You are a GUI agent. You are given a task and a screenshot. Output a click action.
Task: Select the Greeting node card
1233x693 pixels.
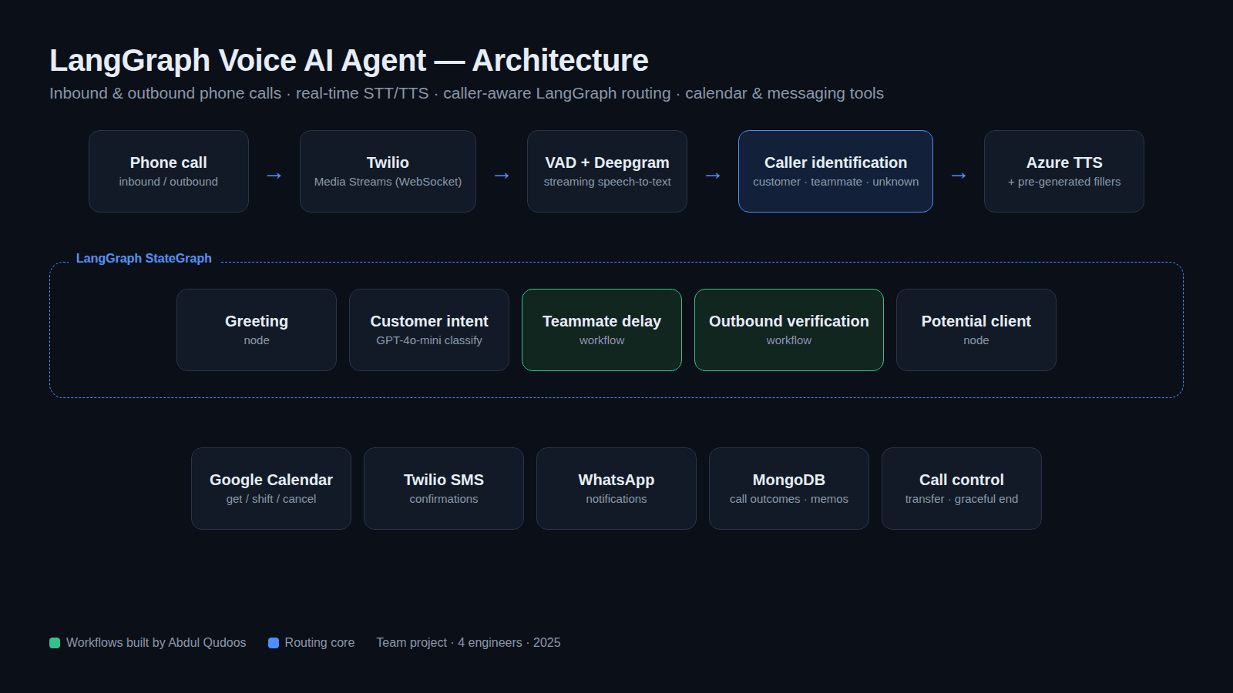(257, 330)
